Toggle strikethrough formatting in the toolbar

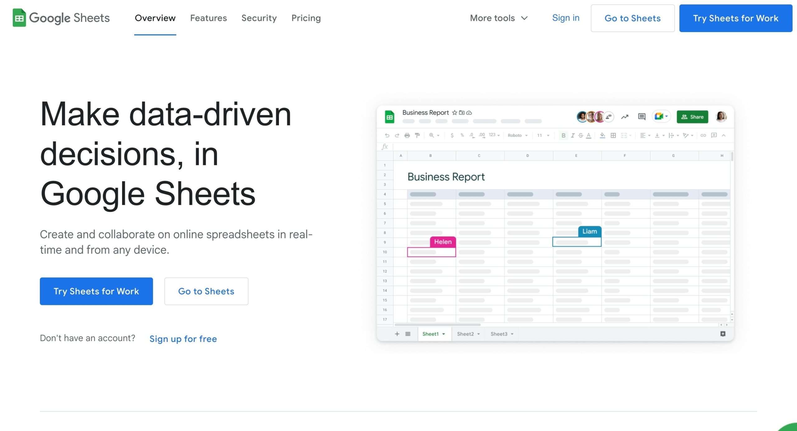[x=581, y=135]
